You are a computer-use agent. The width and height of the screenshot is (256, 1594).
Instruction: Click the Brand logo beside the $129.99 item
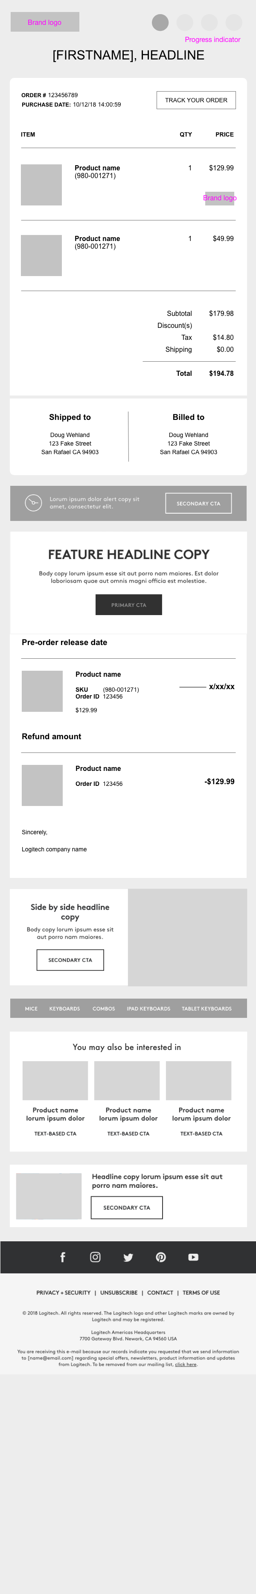(220, 198)
